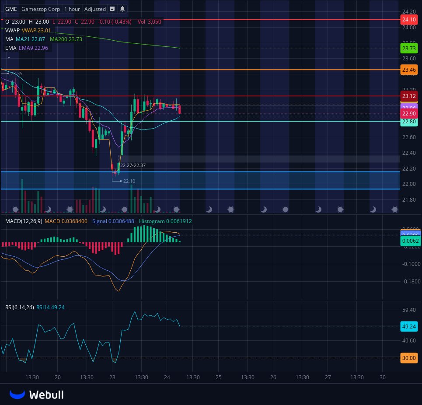
Task: Click the teal 22.80 price line tag
Action: (x=409, y=122)
